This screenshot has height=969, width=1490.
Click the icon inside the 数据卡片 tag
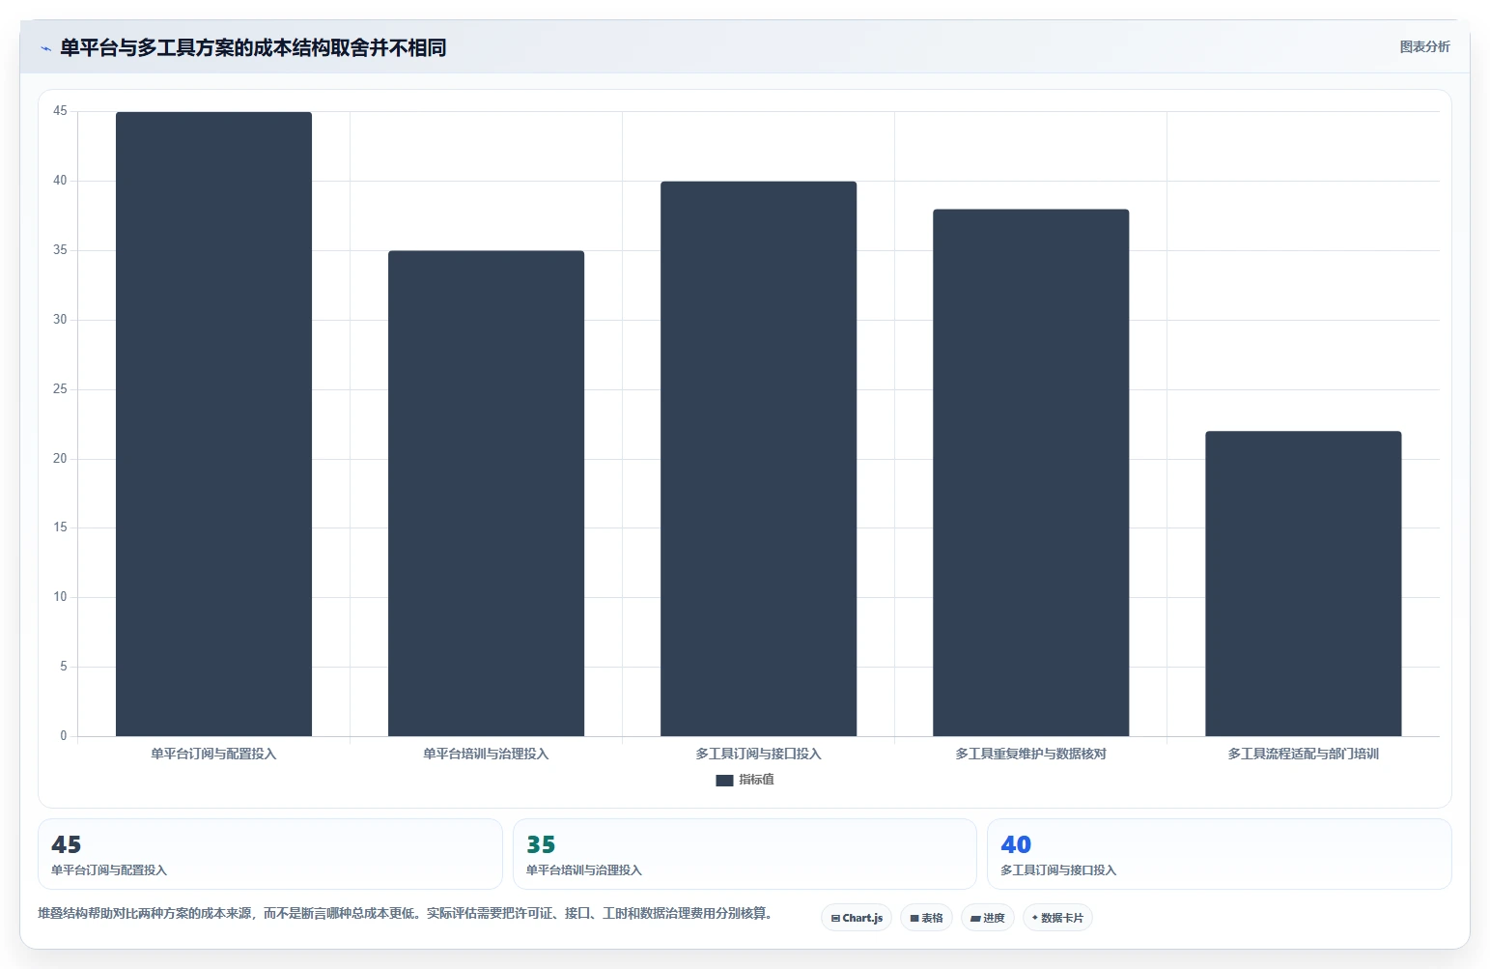(x=1035, y=918)
